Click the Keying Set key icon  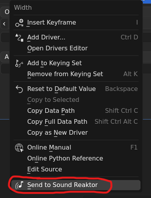coord(19,63)
